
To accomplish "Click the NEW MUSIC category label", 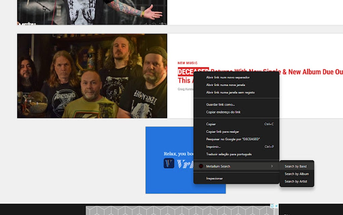I will 188,63.
